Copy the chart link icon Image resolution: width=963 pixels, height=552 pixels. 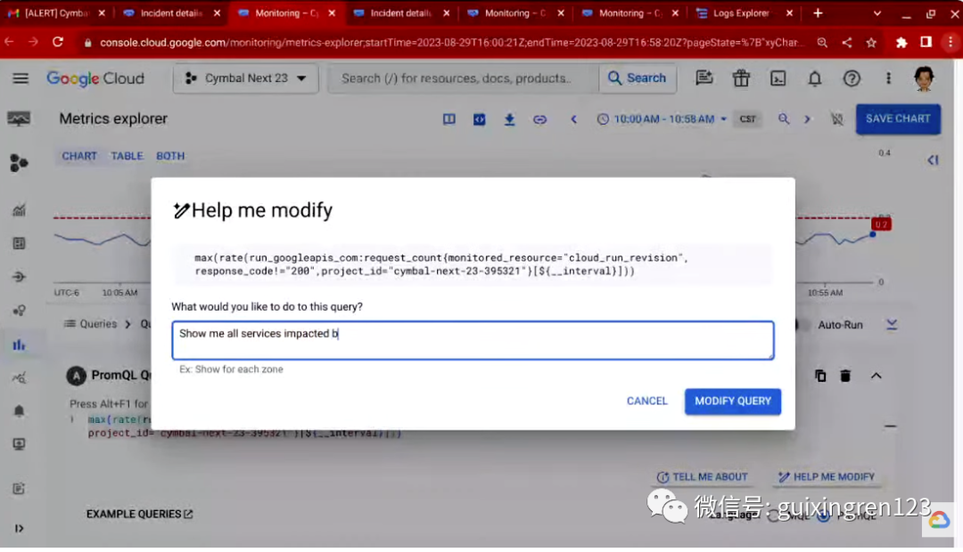point(539,119)
